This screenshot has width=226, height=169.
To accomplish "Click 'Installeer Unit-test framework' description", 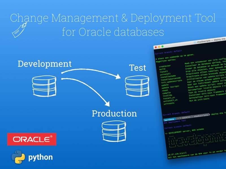I will point(207,93).
